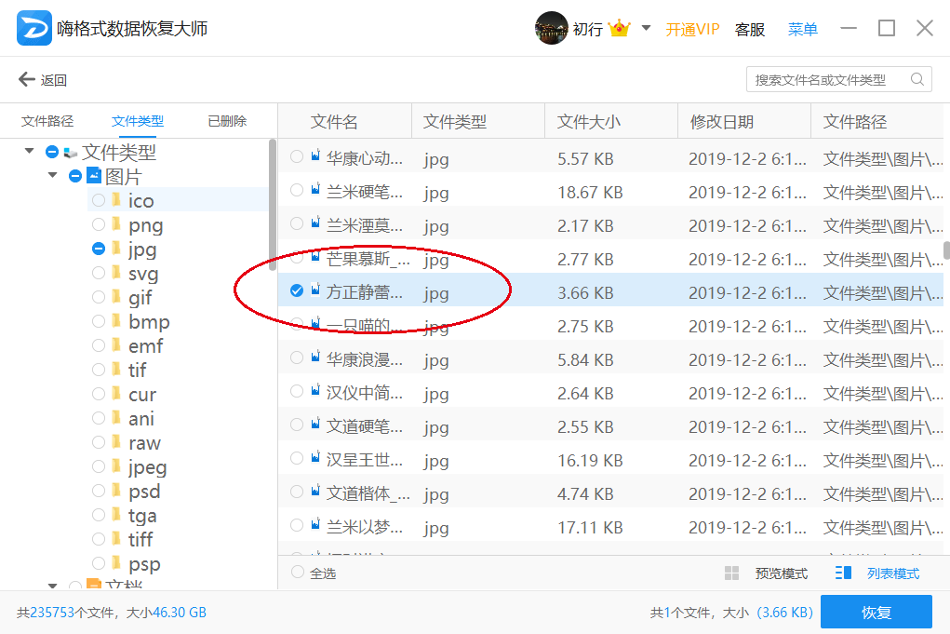
Task: Select the svg type radio
Action: tap(98, 273)
